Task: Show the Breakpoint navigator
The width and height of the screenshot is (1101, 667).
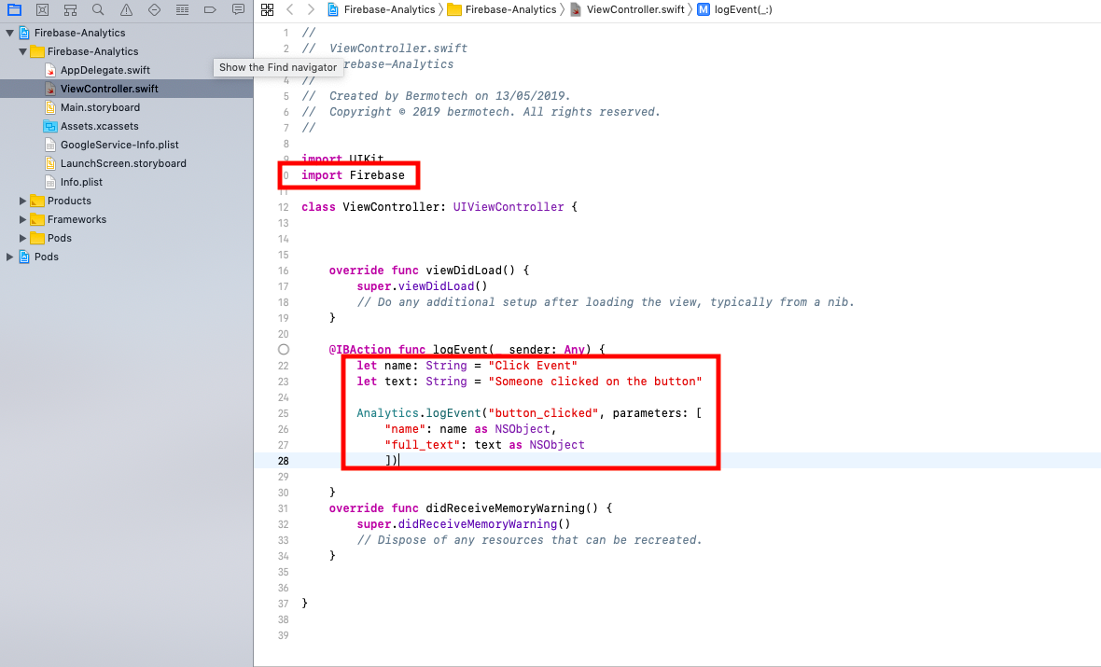Action: [x=210, y=10]
